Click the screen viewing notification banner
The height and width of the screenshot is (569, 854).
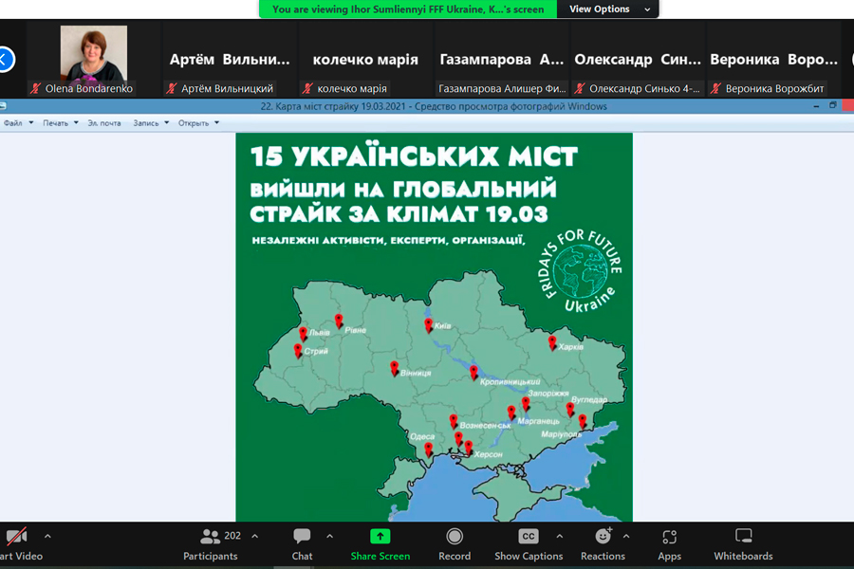407,9
